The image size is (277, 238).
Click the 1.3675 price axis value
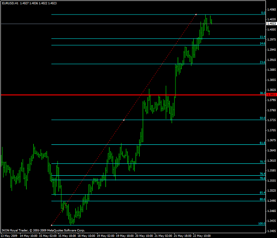(x=272, y=140)
